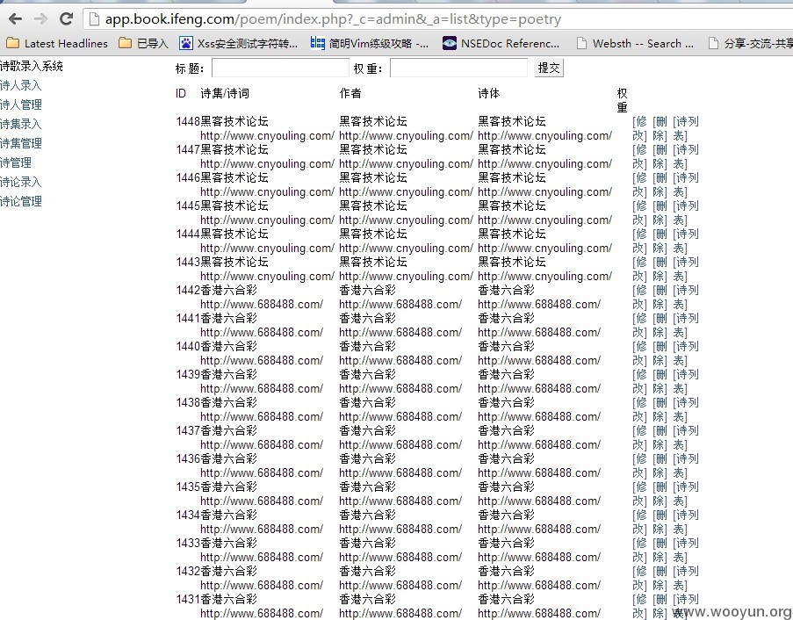Click 删除 link for entry 1446
Image resolution: width=793 pixels, height=620 pixels.
pyautogui.click(x=660, y=184)
